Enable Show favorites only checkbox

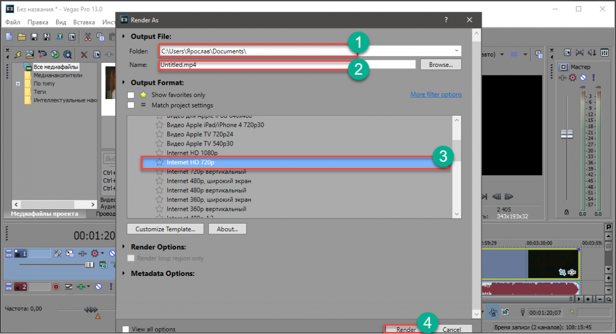(131, 95)
